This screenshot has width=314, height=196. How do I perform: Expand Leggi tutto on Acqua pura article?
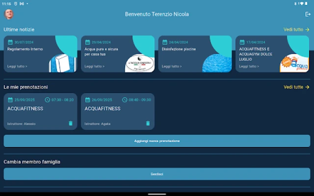tap(94, 66)
